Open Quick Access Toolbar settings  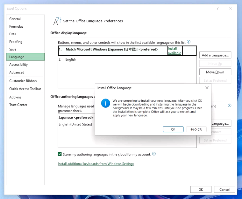25,89
